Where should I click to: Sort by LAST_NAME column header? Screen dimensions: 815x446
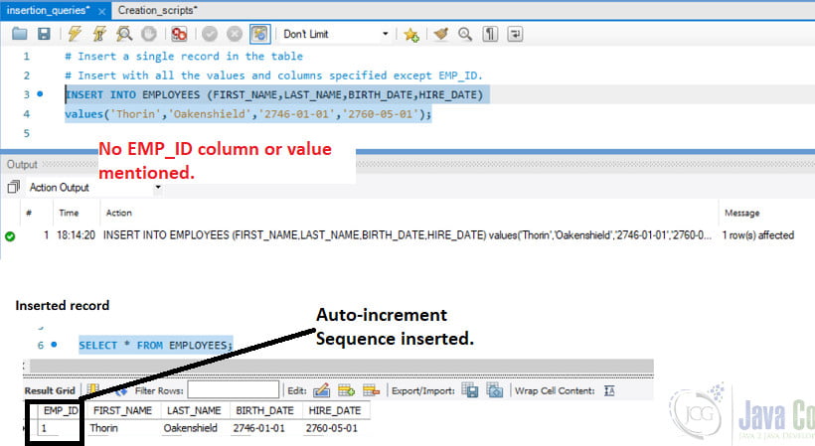click(194, 410)
